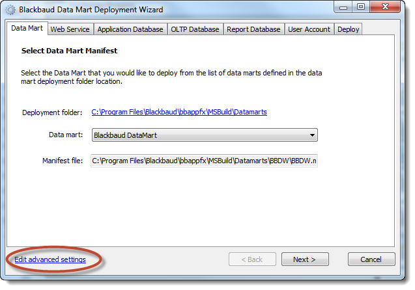Open the Deployment folder path link
The image size is (415, 290).
tap(179, 112)
